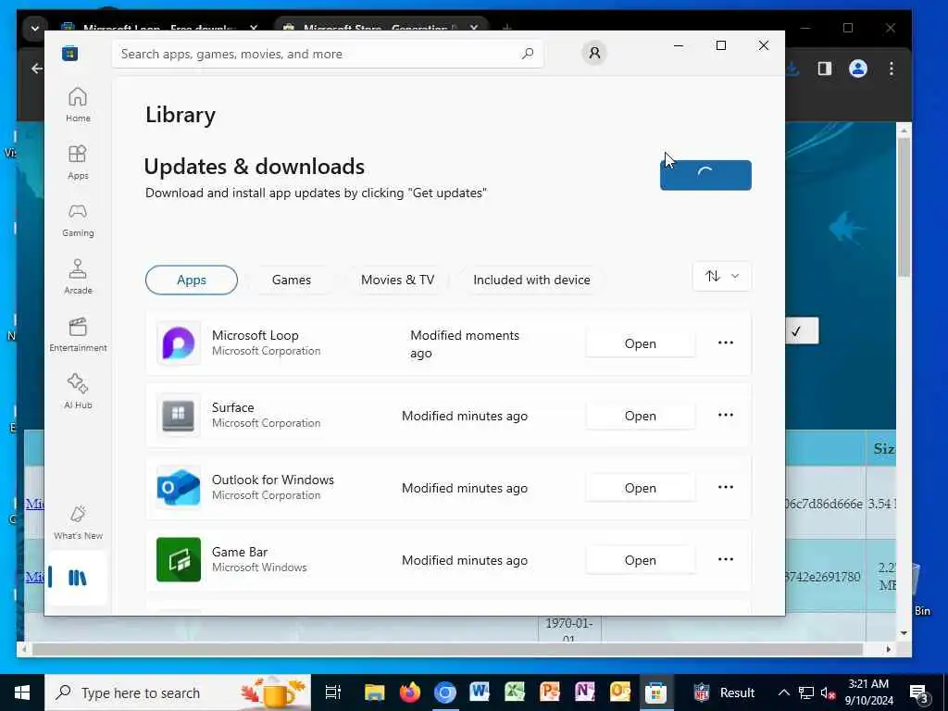Open File Explorer from the taskbar
Screen dimensions: 948x711
point(374,692)
